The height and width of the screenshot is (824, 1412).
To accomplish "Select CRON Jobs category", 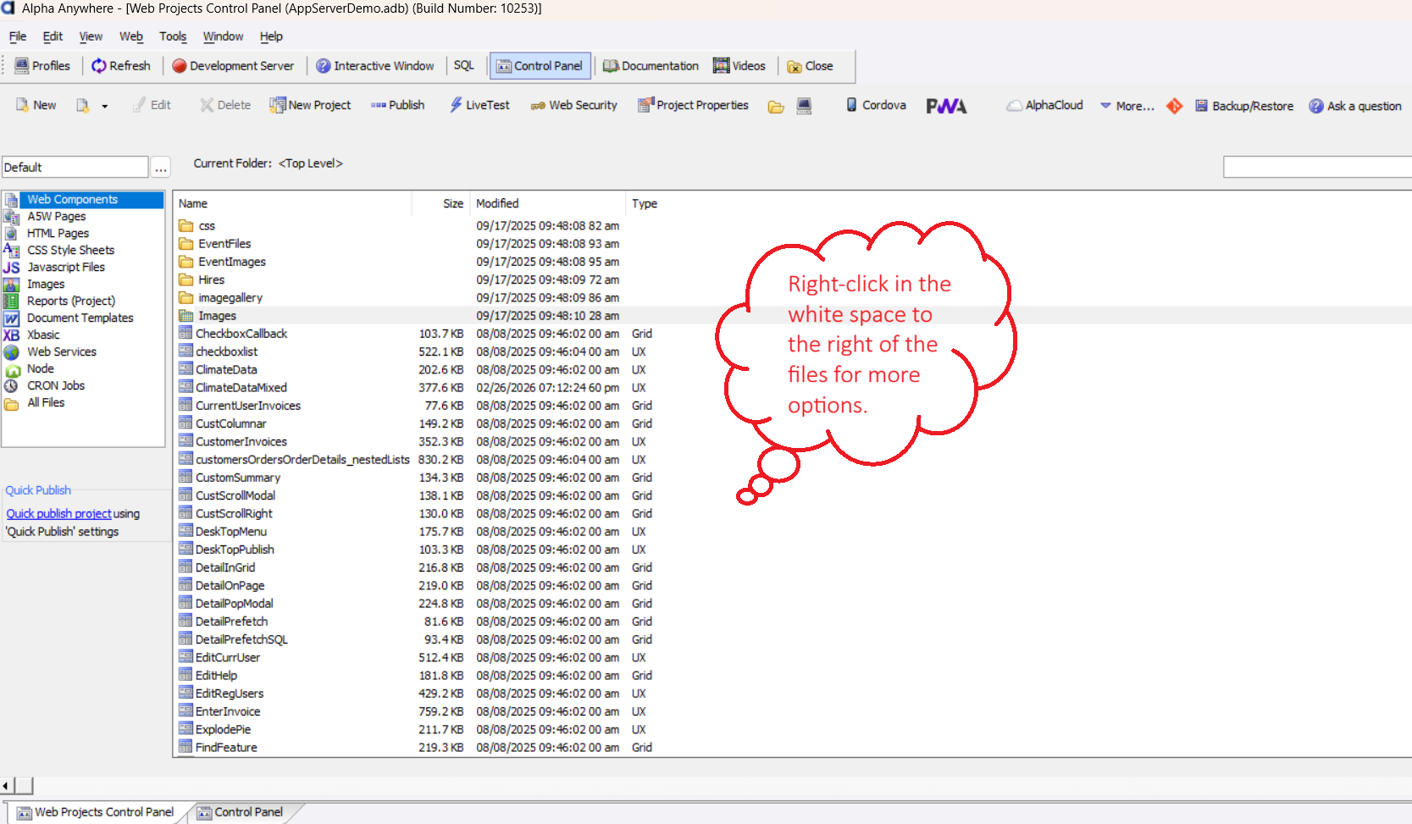I will tap(55, 386).
